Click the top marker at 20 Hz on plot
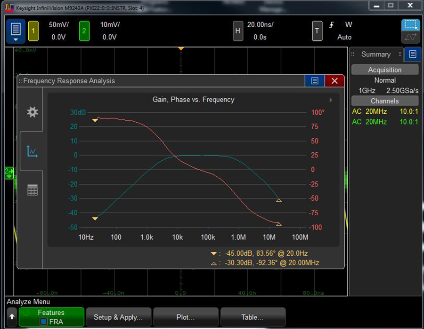Image resolution: width=424 pixels, height=329 pixels. coord(95,121)
